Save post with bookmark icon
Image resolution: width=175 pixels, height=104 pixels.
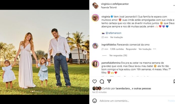click(x=174, y=81)
